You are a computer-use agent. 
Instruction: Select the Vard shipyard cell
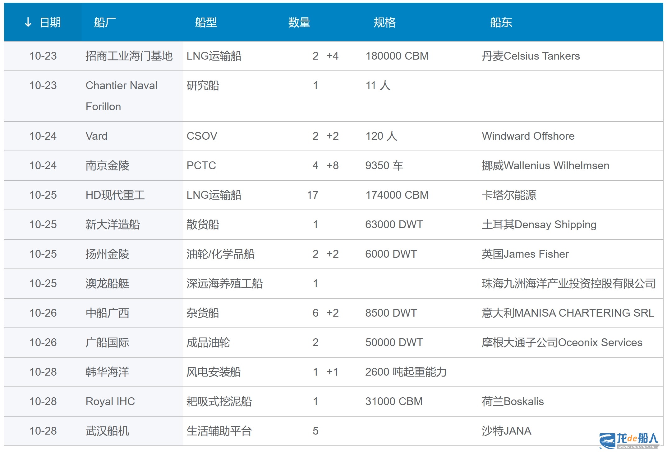pos(96,136)
